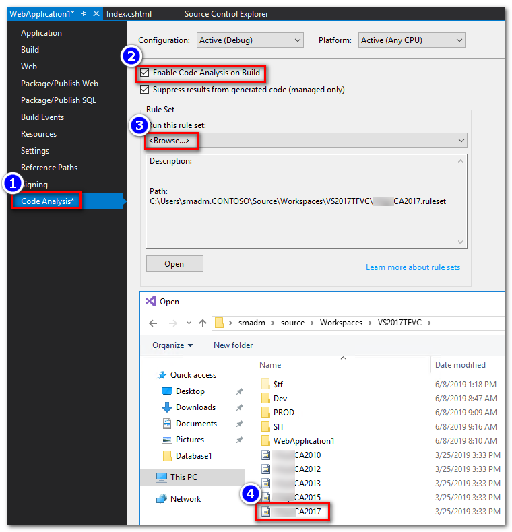Expand chevron after VS2017TFVC breadcrumb
512x532 pixels.
point(429,323)
